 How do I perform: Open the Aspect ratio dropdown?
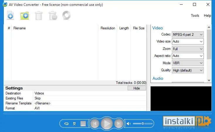click(x=188, y=56)
